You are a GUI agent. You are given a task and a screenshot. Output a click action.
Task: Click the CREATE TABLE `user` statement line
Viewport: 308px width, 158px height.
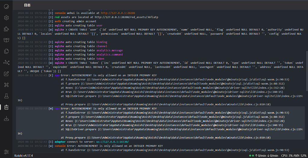point(161,34)
